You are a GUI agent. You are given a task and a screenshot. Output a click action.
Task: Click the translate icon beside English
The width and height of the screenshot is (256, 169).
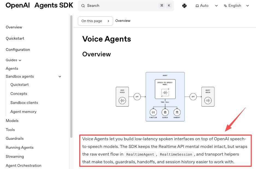pos(225,6)
